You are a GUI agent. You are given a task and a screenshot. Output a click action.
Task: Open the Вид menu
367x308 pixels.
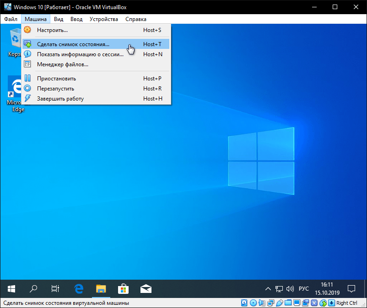59,19
